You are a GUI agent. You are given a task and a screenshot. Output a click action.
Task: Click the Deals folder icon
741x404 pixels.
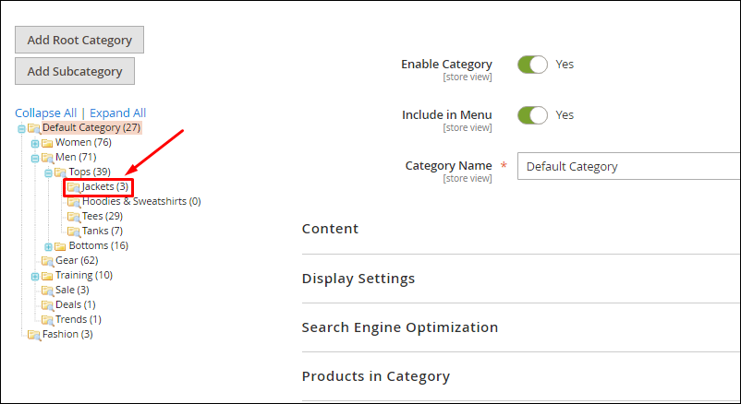47,305
